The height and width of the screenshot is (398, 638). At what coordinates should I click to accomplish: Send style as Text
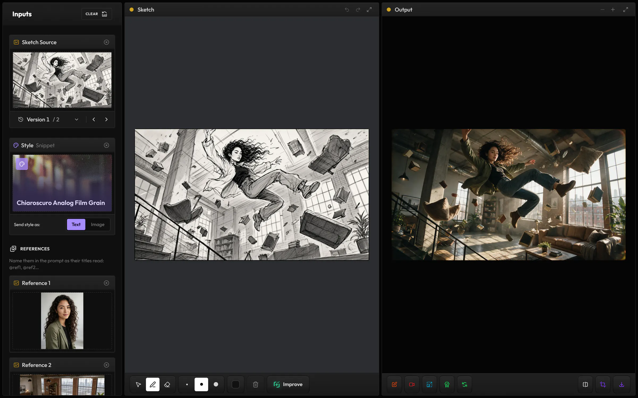click(76, 224)
